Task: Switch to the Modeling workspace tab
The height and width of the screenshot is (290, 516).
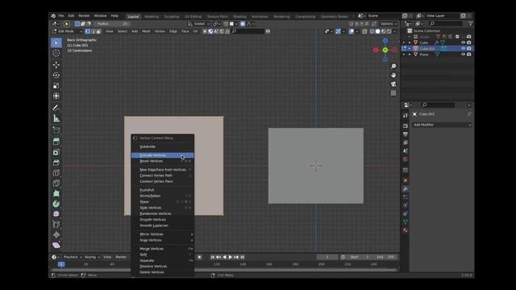Action: [152, 16]
